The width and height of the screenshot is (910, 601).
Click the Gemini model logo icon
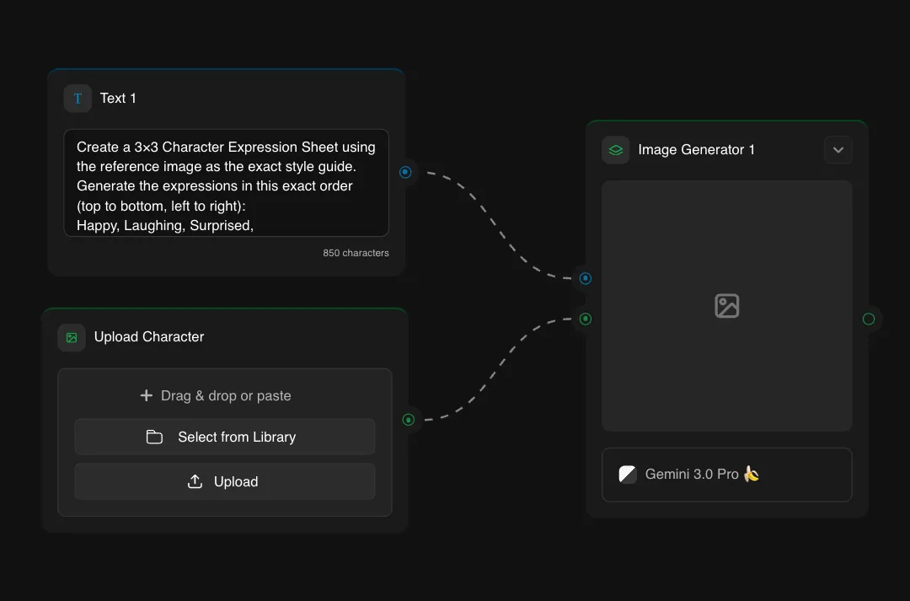coord(627,475)
